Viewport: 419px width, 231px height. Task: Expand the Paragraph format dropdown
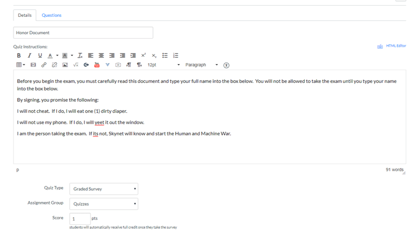[x=202, y=65]
